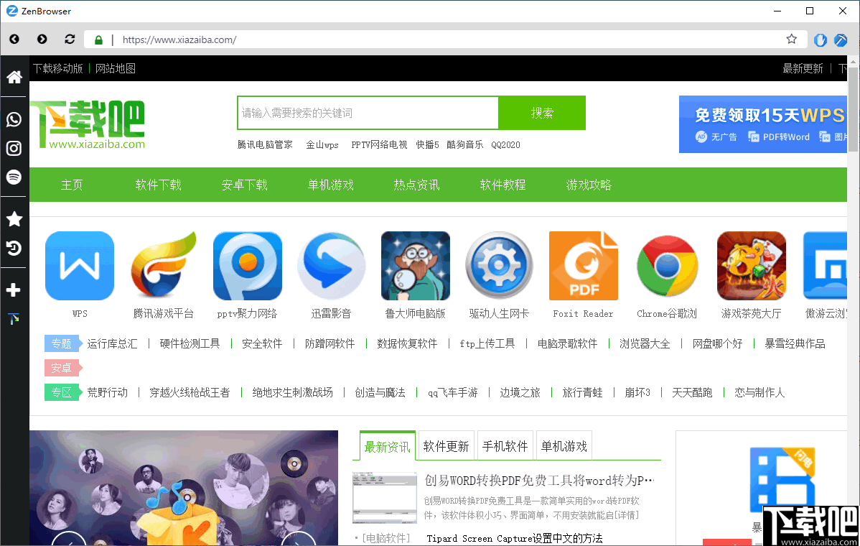
Task: Reload the page with the refresh icon
Action: point(69,40)
